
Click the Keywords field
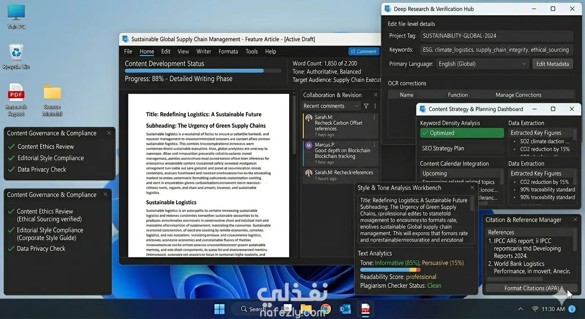coord(497,50)
